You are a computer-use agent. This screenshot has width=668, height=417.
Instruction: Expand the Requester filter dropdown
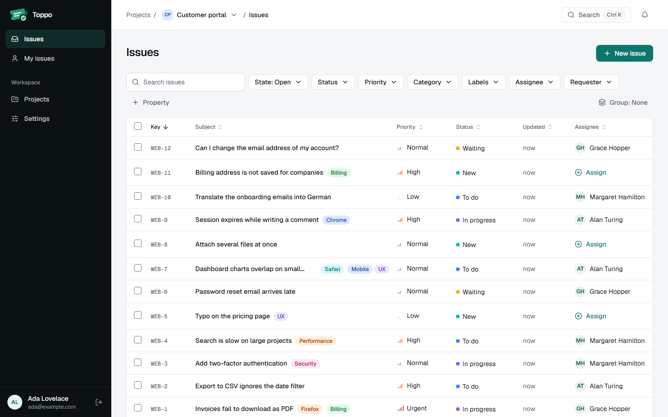591,82
